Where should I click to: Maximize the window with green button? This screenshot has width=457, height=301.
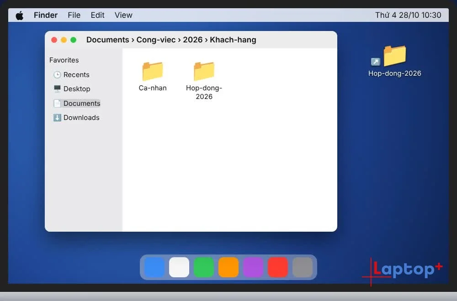coord(74,40)
